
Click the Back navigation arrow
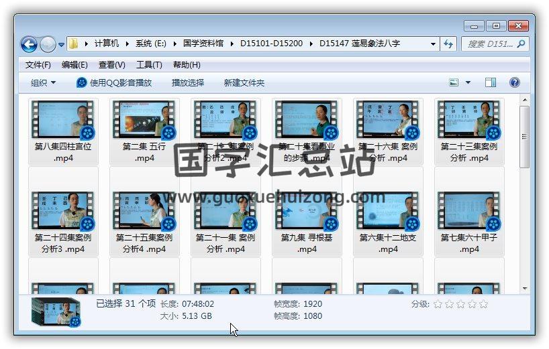(x=29, y=44)
